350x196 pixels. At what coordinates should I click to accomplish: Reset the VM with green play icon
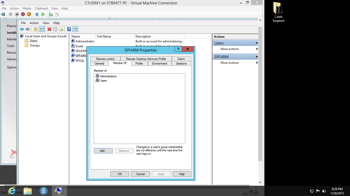(x=43, y=14)
